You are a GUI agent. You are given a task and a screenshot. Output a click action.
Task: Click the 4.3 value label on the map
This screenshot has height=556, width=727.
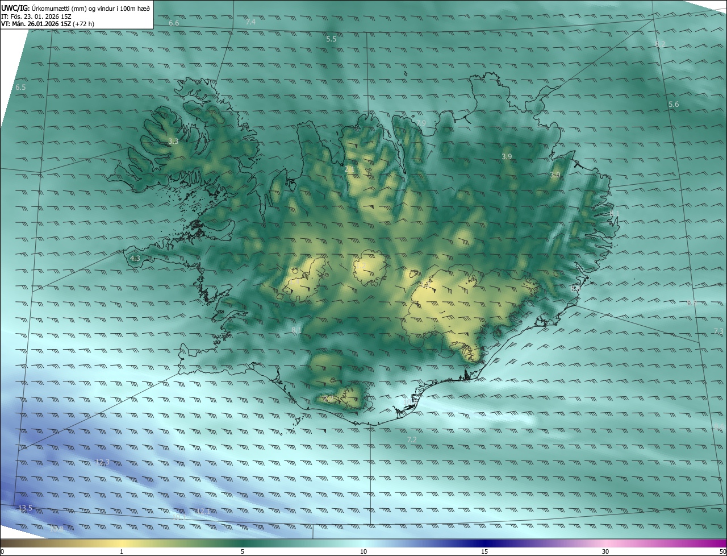(x=135, y=259)
